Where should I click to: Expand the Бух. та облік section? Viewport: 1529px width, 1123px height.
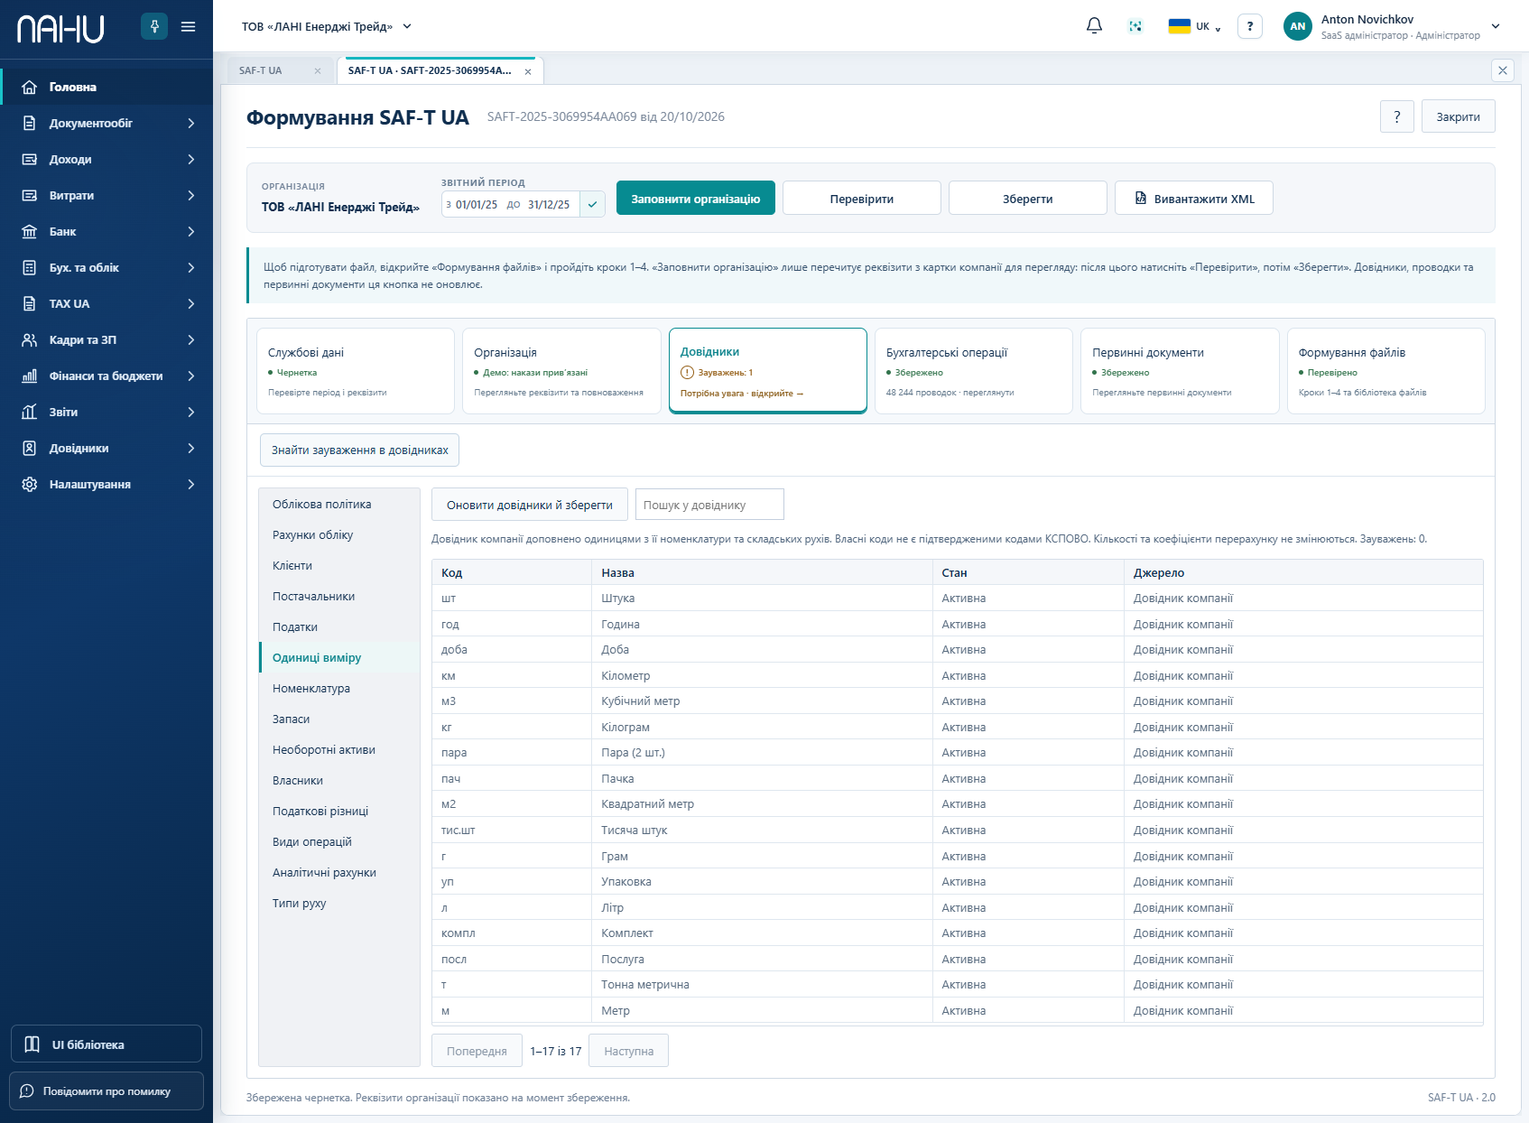point(191,267)
